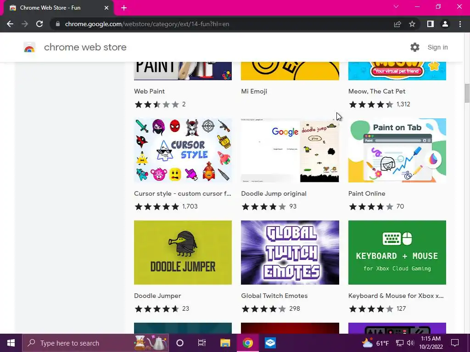Click the taskbar search box
The image size is (470, 352).
click(95, 343)
